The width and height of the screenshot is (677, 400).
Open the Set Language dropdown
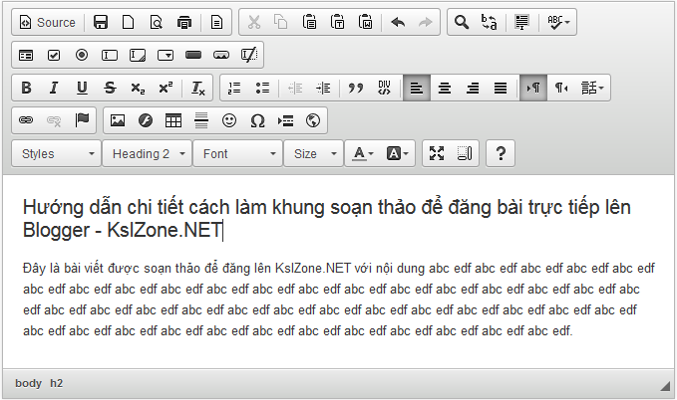(x=592, y=88)
